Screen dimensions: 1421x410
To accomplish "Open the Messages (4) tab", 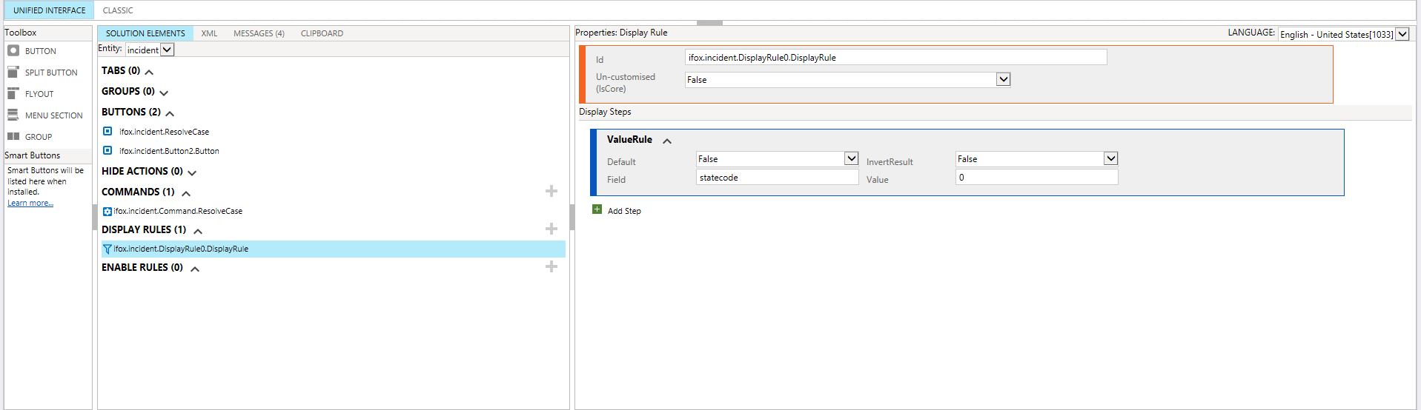I will (259, 33).
